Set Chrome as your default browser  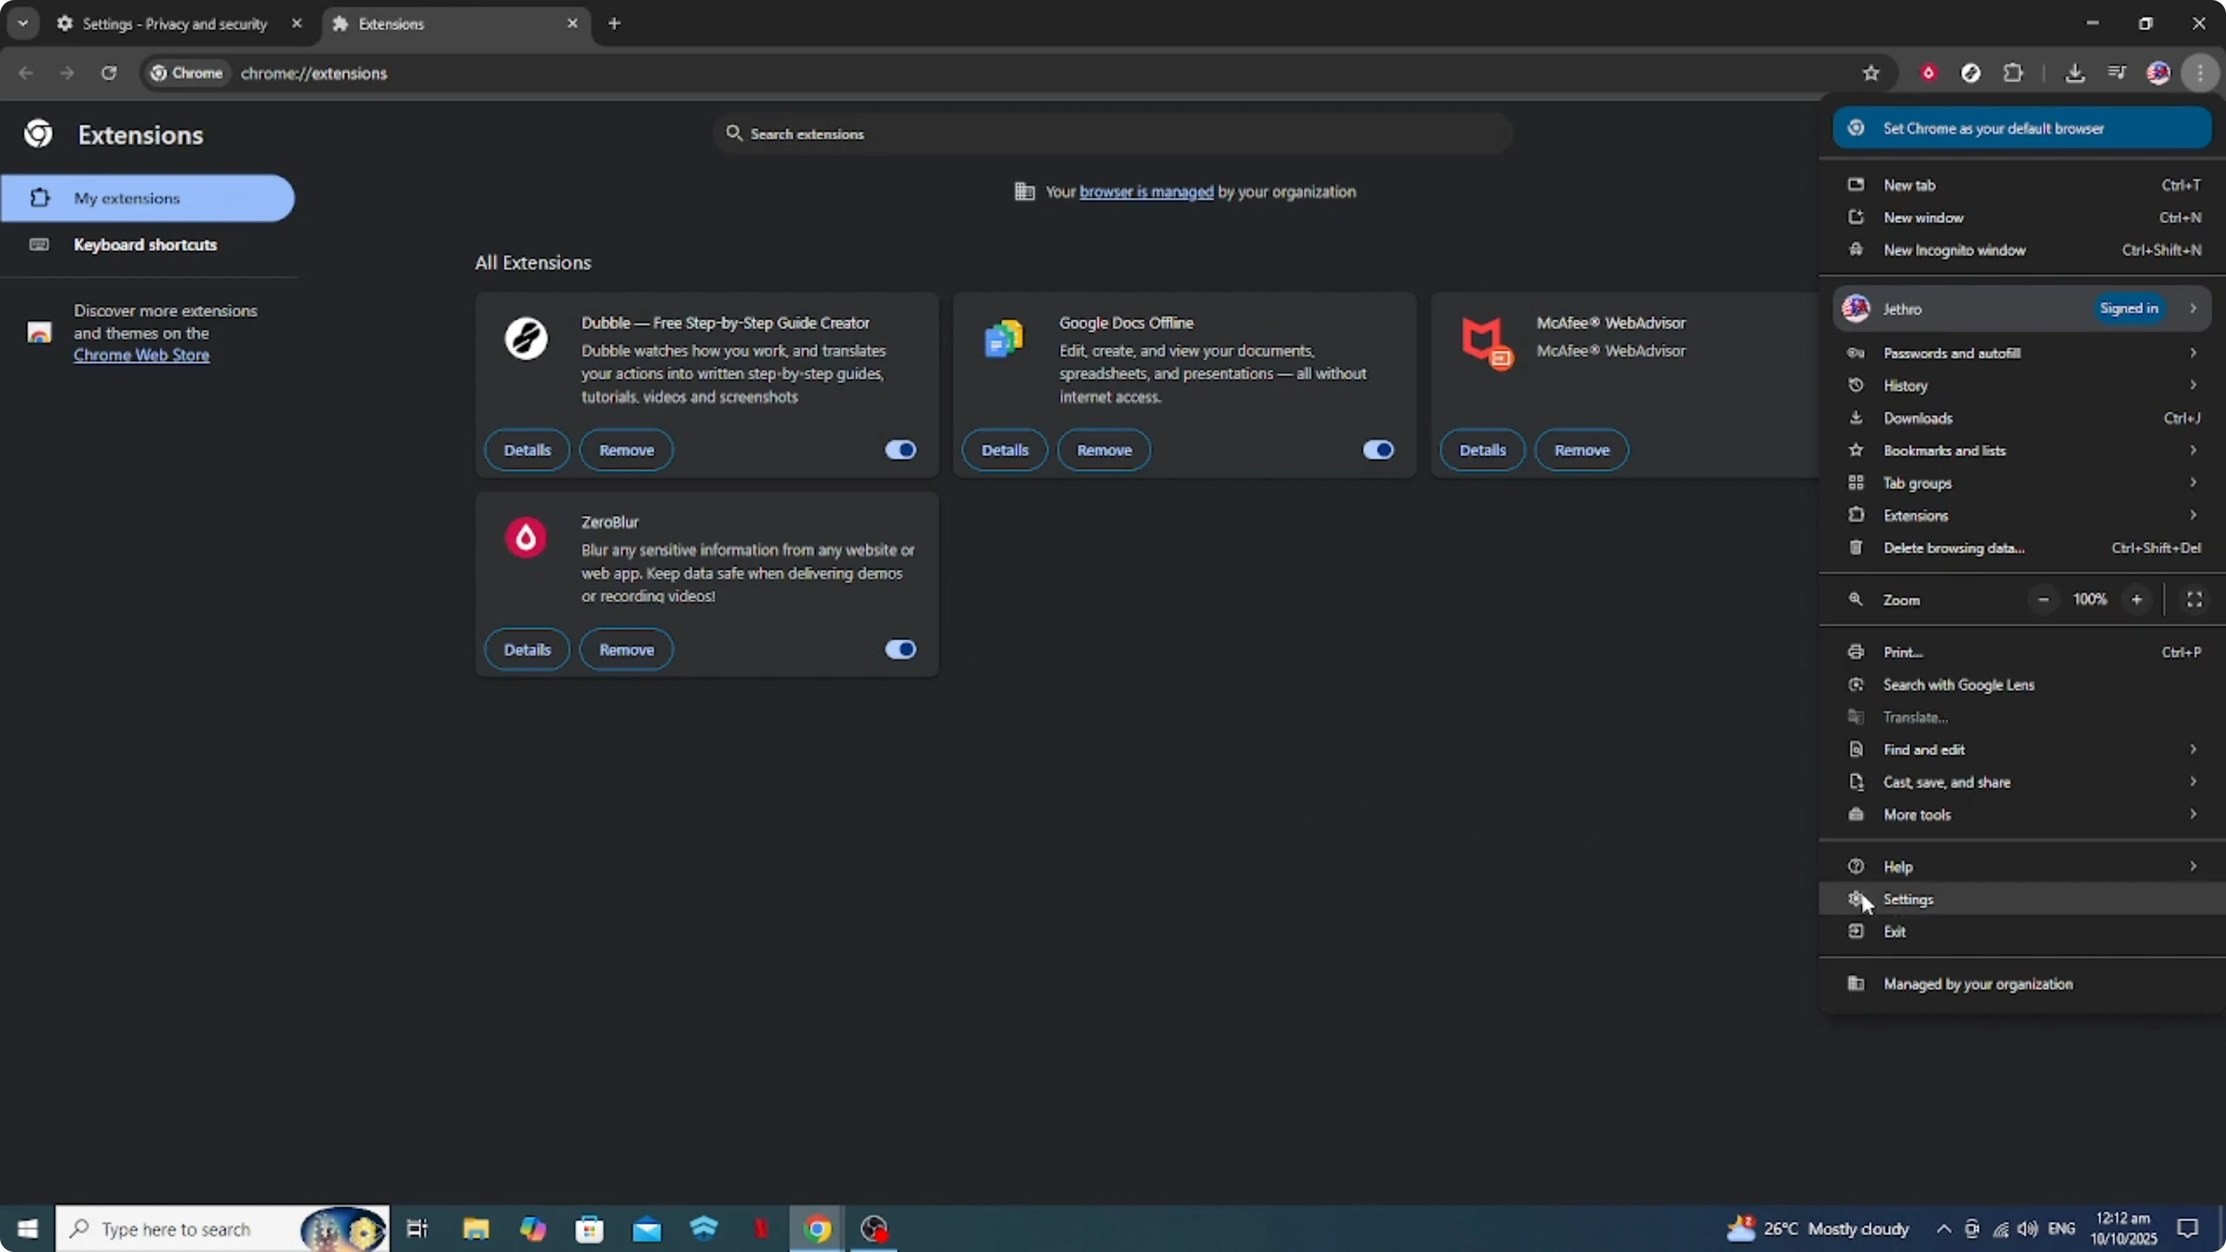click(2022, 128)
